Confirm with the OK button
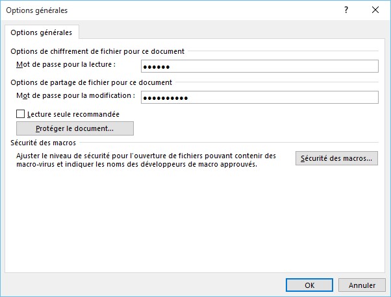The image size is (391, 297). click(310, 285)
